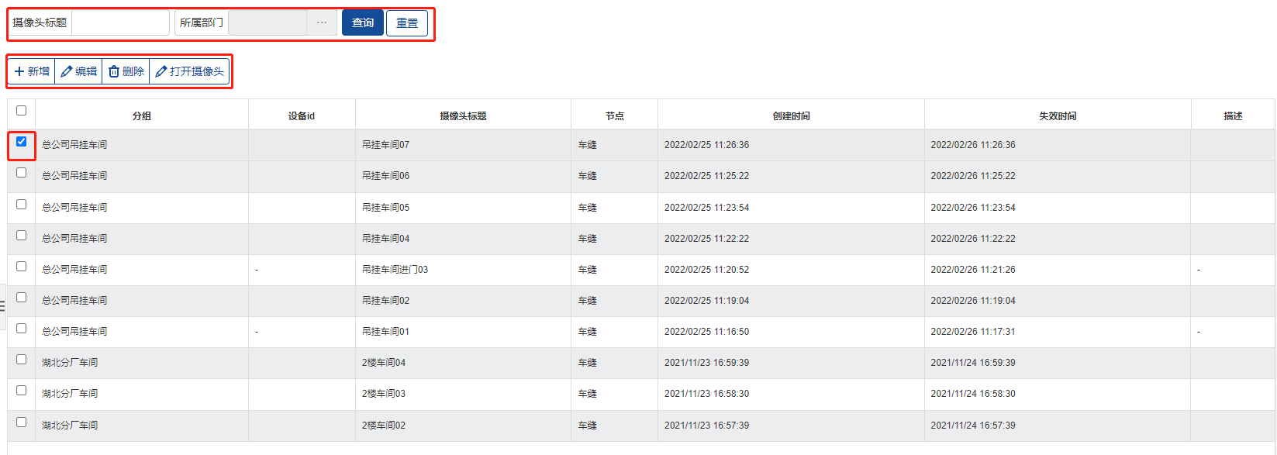Image resolution: width=1277 pixels, height=455 pixels.
Task: Select the 吊挂车间06 row checkbox
Action: tap(22, 173)
